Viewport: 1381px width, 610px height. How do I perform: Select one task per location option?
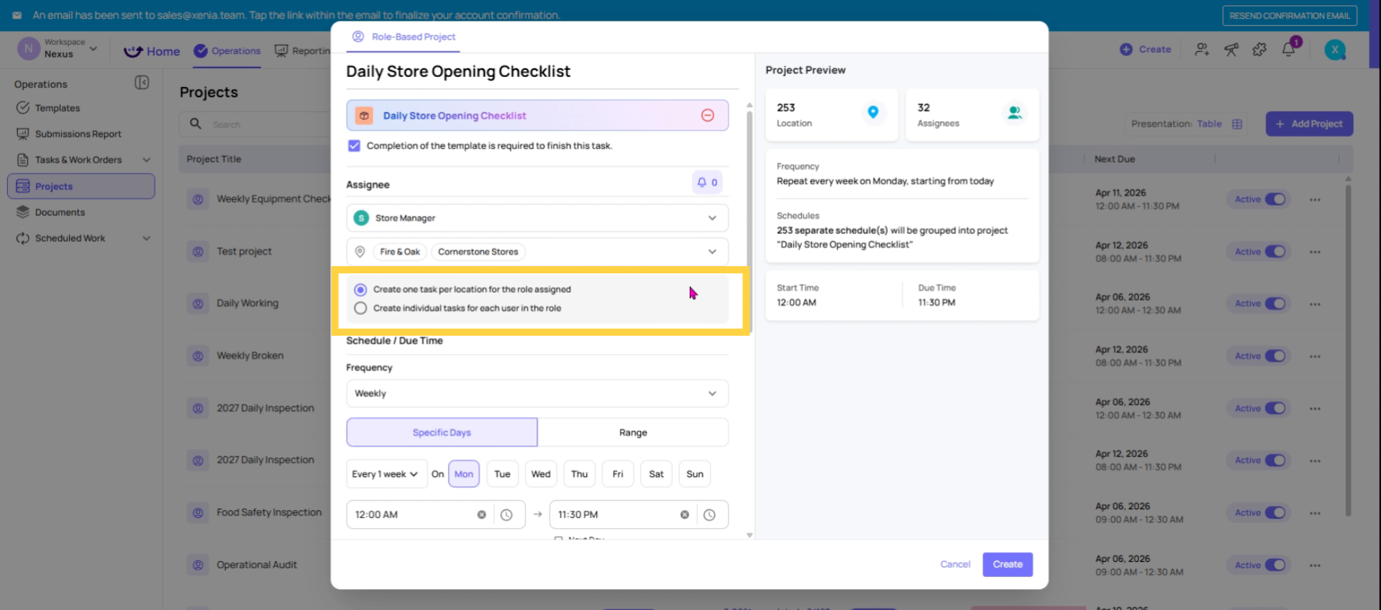(x=360, y=289)
